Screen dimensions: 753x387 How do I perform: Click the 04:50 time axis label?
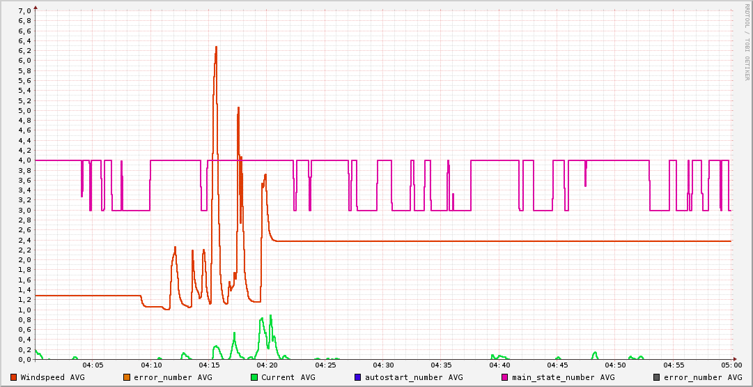(616, 365)
